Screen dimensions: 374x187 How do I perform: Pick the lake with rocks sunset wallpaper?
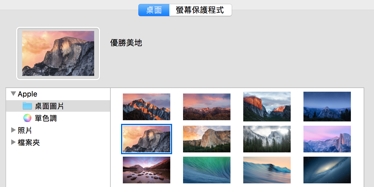147,170
